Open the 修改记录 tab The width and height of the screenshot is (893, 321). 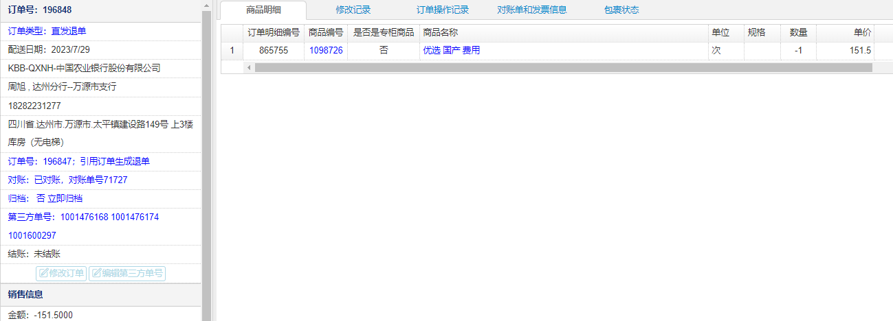pos(353,10)
